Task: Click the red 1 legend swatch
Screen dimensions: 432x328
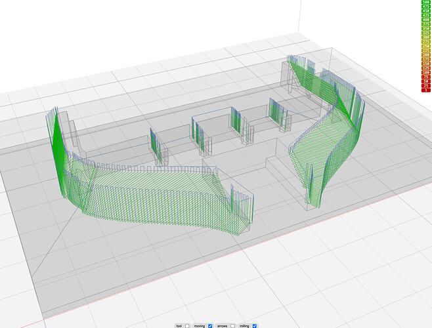Action: pos(425,91)
